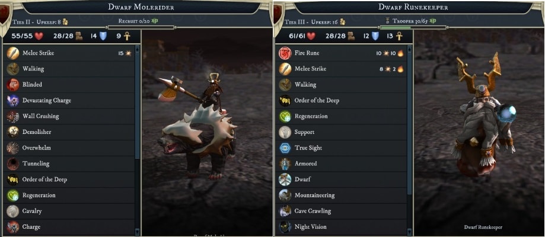Select the Mountaineering ability icon
The width and height of the screenshot is (545, 237).
point(285,195)
